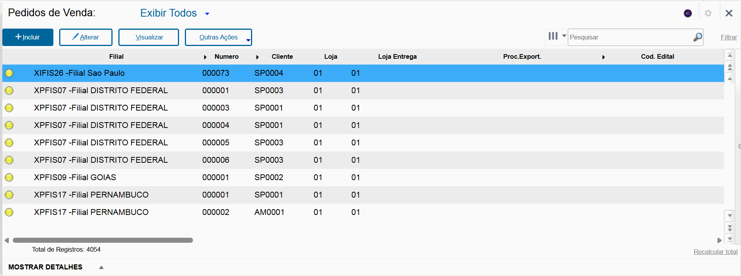Image resolution: width=741 pixels, height=276 pixels.
Task: Click the Loja column header
Action: tap(331, 56)
